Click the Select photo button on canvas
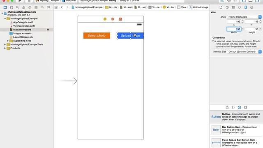 97,36
